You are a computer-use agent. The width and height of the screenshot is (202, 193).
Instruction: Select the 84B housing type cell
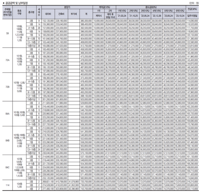[7, 141]
